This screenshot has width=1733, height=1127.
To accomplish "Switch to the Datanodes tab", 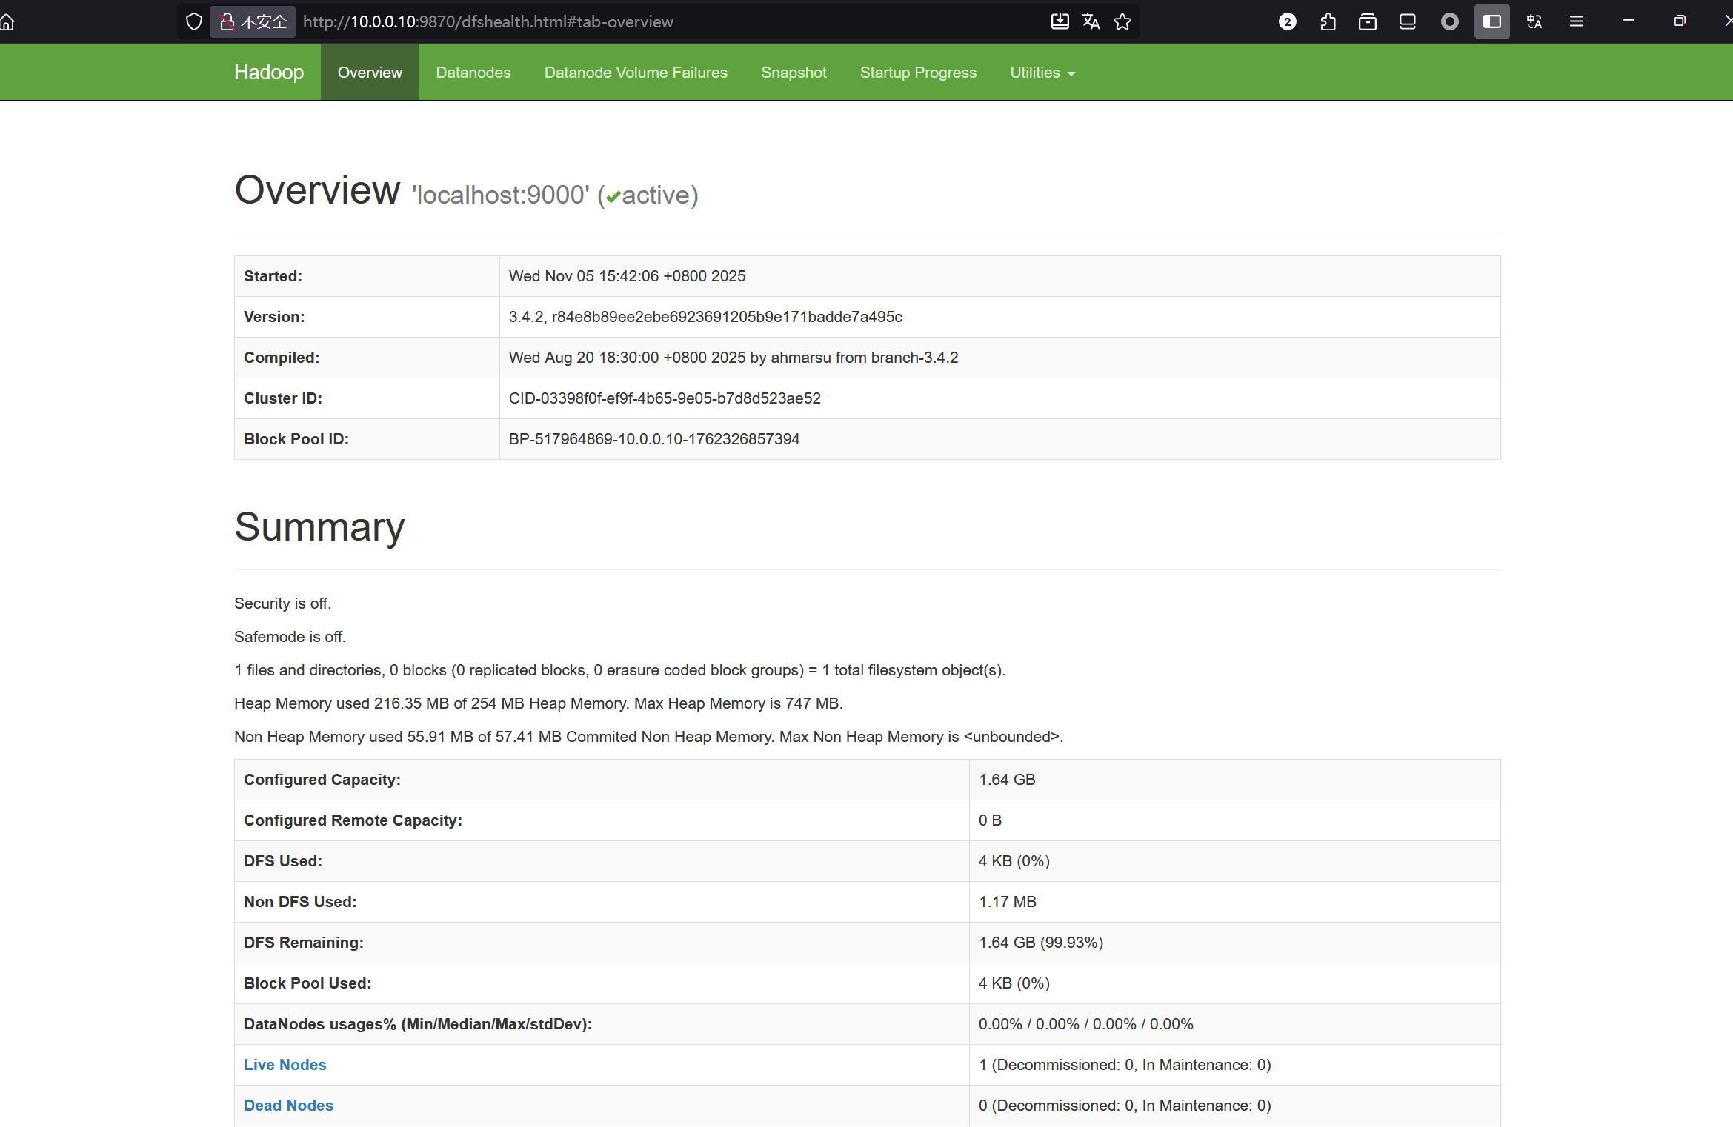I will coord(473,72).
